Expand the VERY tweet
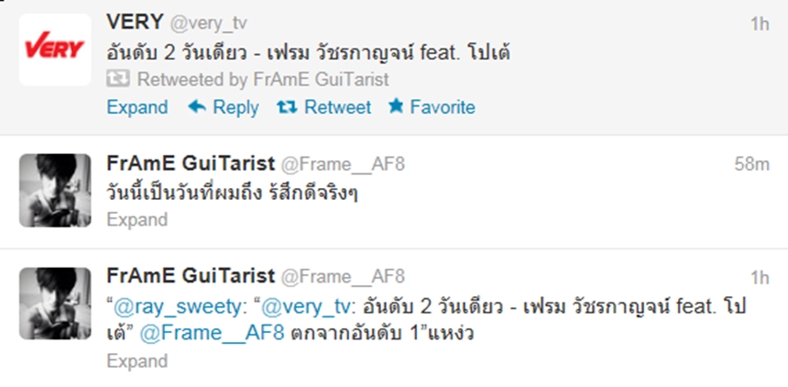Viewport: 788px width, 387px height. (x=137, y=107)
